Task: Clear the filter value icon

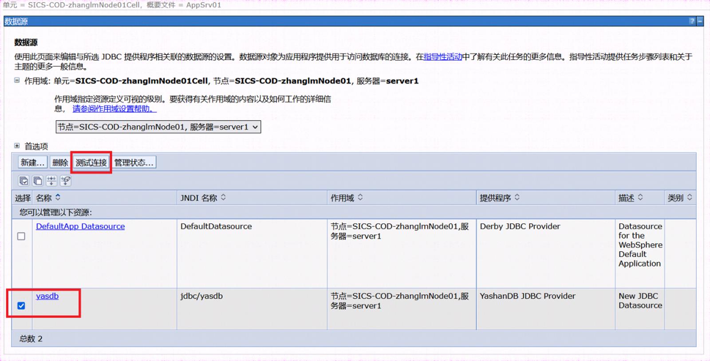Action: 66,181
